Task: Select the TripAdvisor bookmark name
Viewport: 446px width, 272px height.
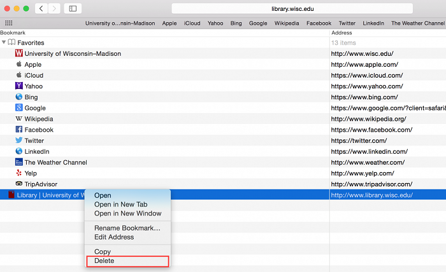Action: (41, 184)
